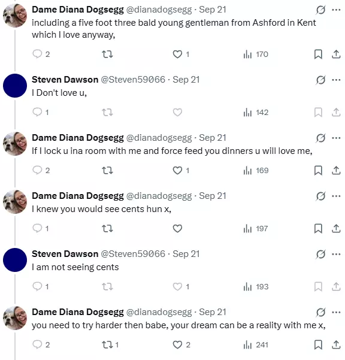Share the "I am not seeing cents" tweet
Screen dimensions: 345x360
[336, 286]
